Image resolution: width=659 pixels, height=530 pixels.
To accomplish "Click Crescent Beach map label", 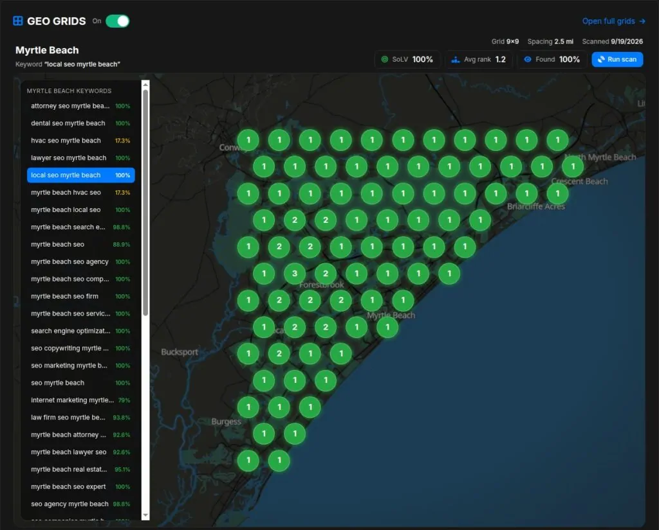I will [x=580, y=181].
